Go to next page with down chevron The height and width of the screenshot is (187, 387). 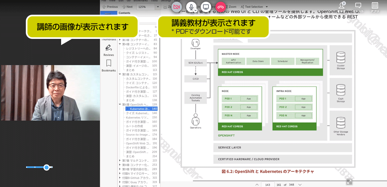click(x=300, y=184)
